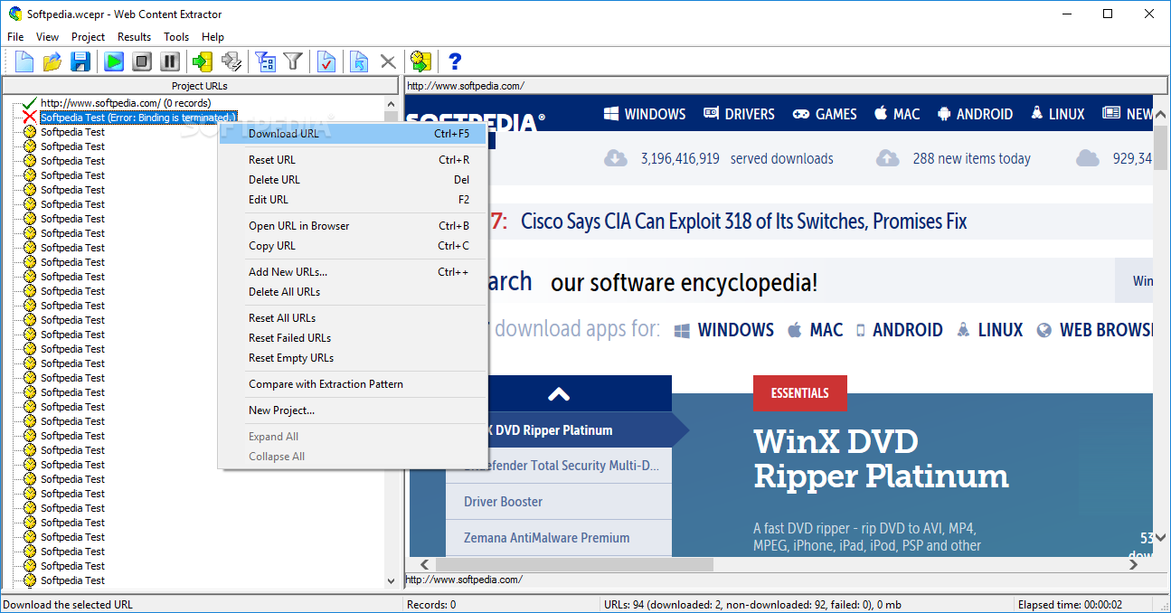Click the gamepad icon next to GAMES
Screen dimensions: 1171x613
pos(801,114)
